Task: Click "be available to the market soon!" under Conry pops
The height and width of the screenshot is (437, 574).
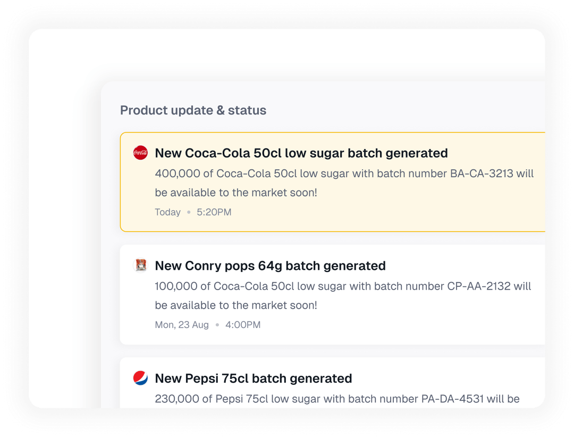Action: (235, 306)
